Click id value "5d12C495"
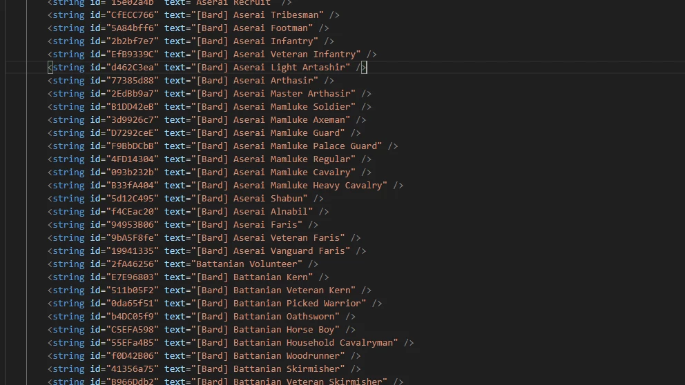The image size is (685, 385). [133, 198]
